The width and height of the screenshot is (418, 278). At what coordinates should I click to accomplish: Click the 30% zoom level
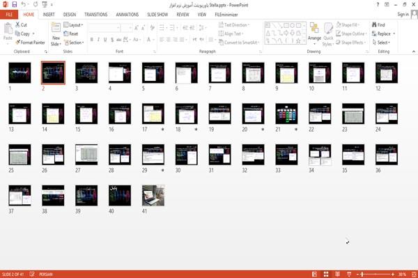click(402, 274)
